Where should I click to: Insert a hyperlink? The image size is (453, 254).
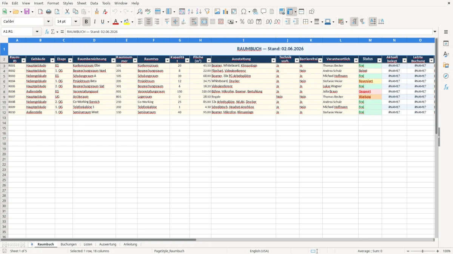pyautogui.click(x=255, y=12)
